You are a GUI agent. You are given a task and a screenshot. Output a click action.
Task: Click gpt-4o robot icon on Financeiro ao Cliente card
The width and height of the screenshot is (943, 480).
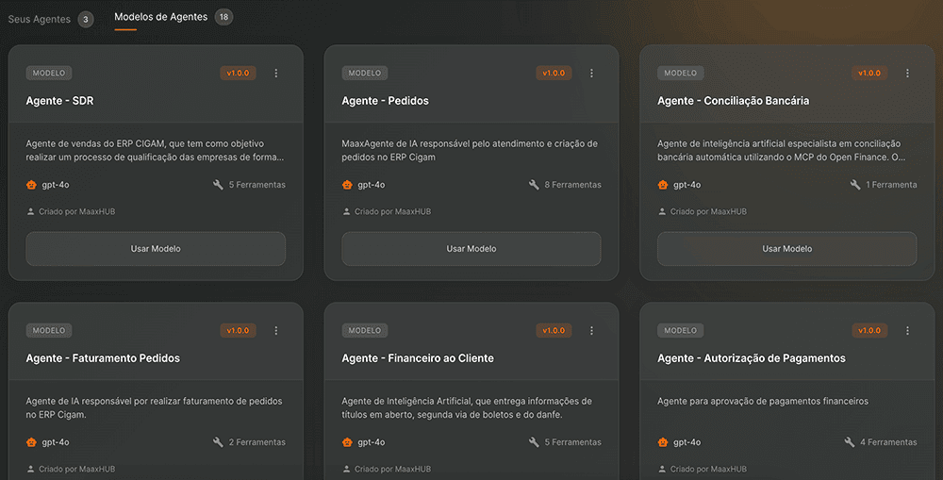pos(347,442)
